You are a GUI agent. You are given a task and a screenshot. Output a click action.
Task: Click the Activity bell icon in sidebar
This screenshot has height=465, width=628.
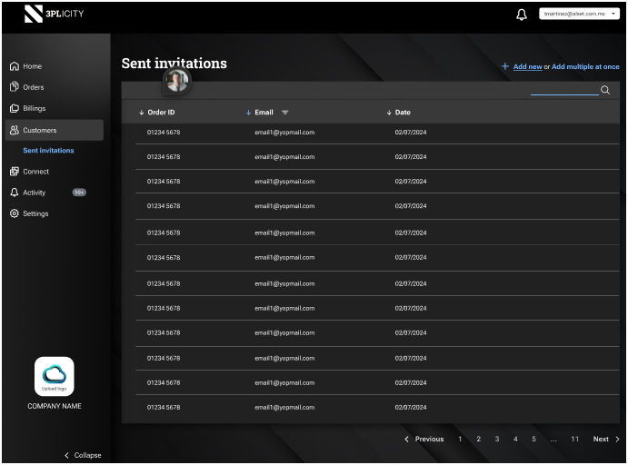(x=15, y=193)
